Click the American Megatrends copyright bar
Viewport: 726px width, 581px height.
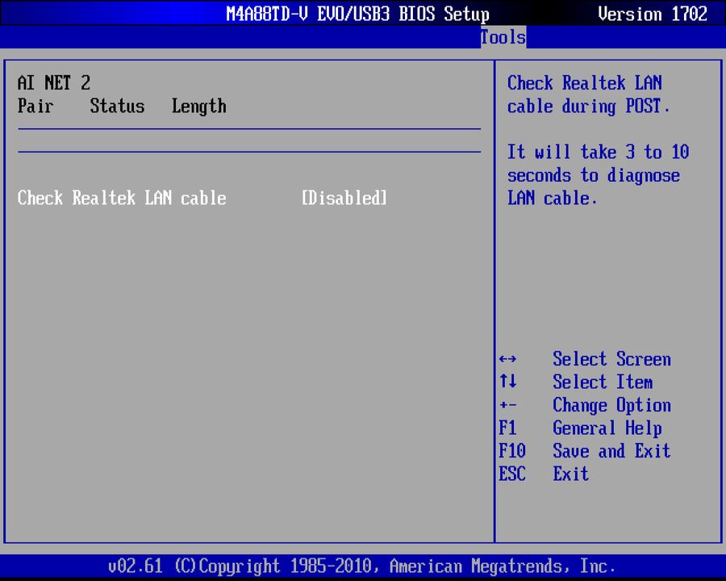click(363, 566)
